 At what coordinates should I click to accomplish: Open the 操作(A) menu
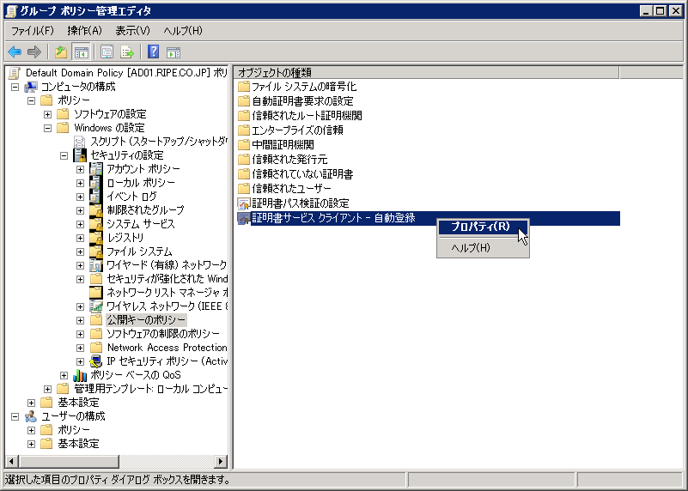(84, 31)
